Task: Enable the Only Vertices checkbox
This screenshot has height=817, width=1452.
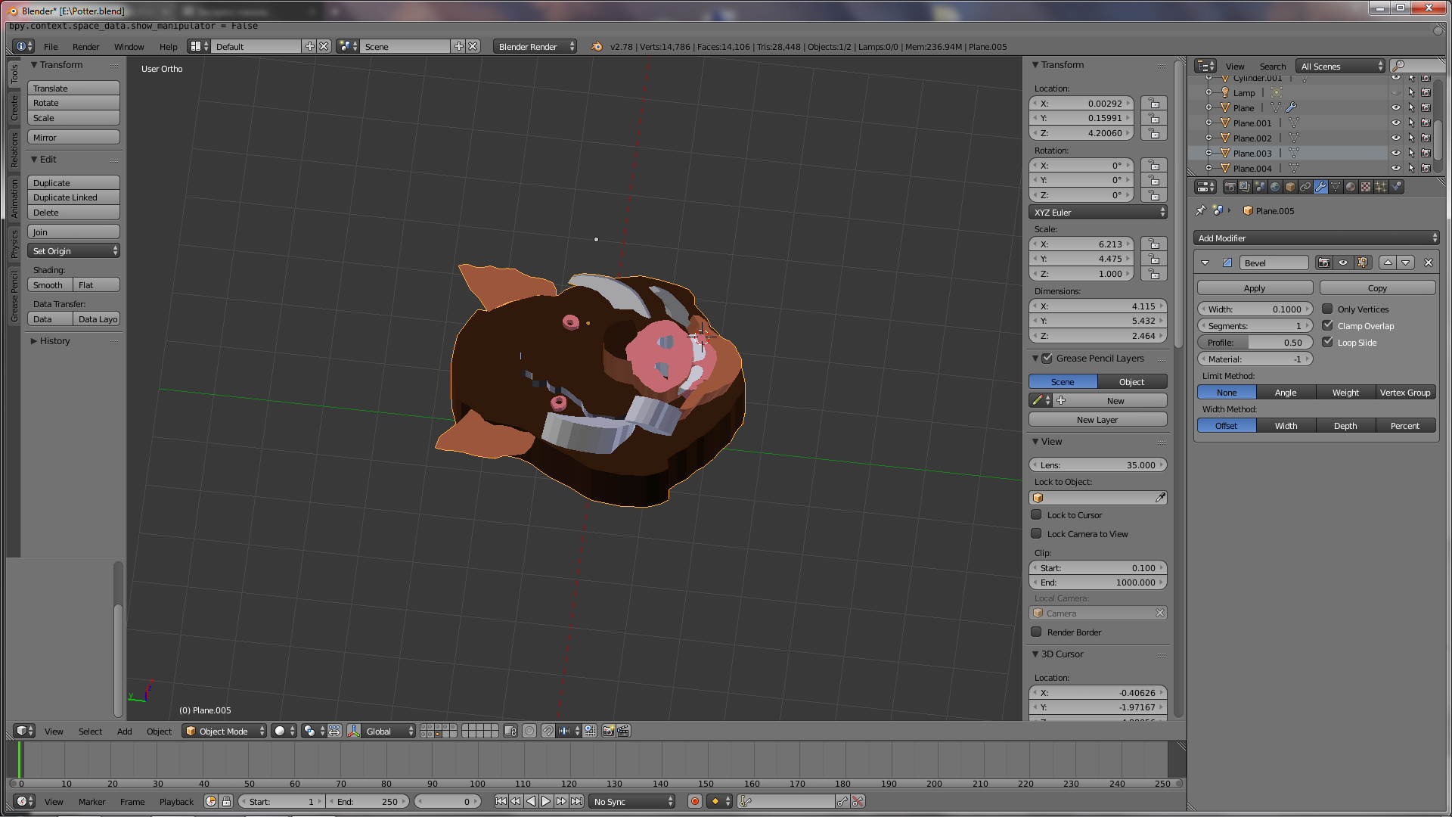Action: tap(1327, 309)
